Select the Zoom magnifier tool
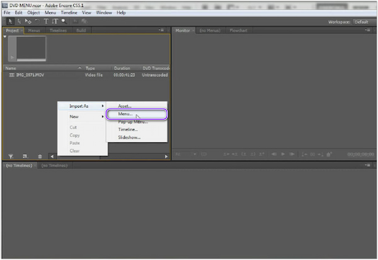378x260 pixels. [64, 21]
